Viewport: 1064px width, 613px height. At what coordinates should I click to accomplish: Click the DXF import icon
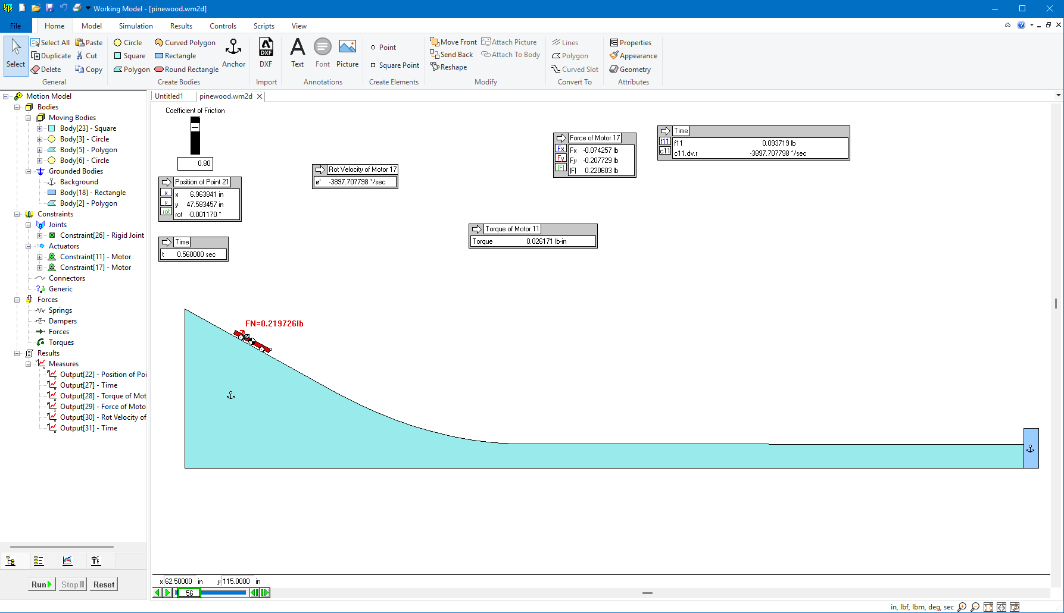(266, 52)
